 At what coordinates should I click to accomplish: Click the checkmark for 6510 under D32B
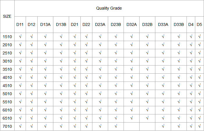click(147, 118)
